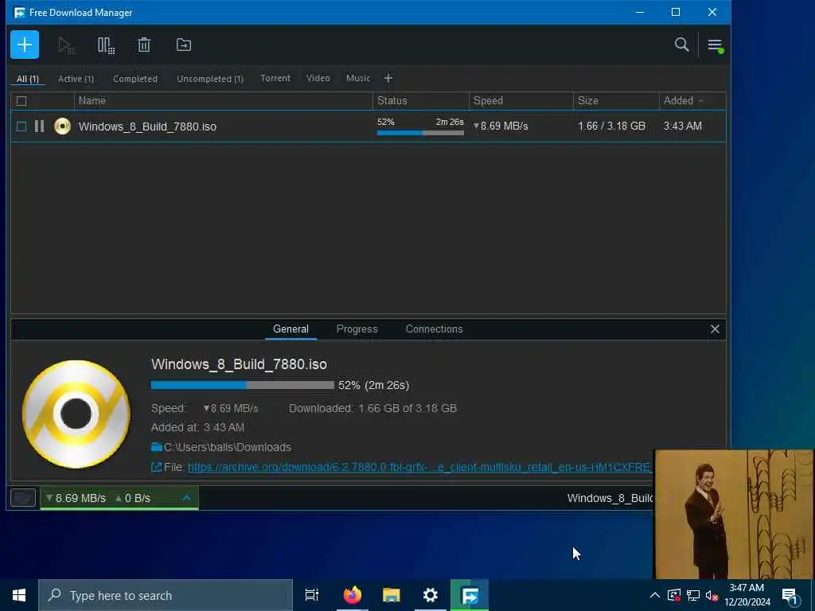Click the picture-in-picture video thumbnail

[x=733, y=514]
